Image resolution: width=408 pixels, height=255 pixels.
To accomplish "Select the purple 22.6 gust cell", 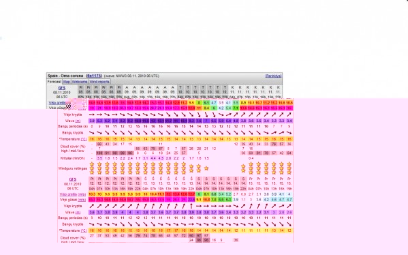I will [x=191, y=200].
